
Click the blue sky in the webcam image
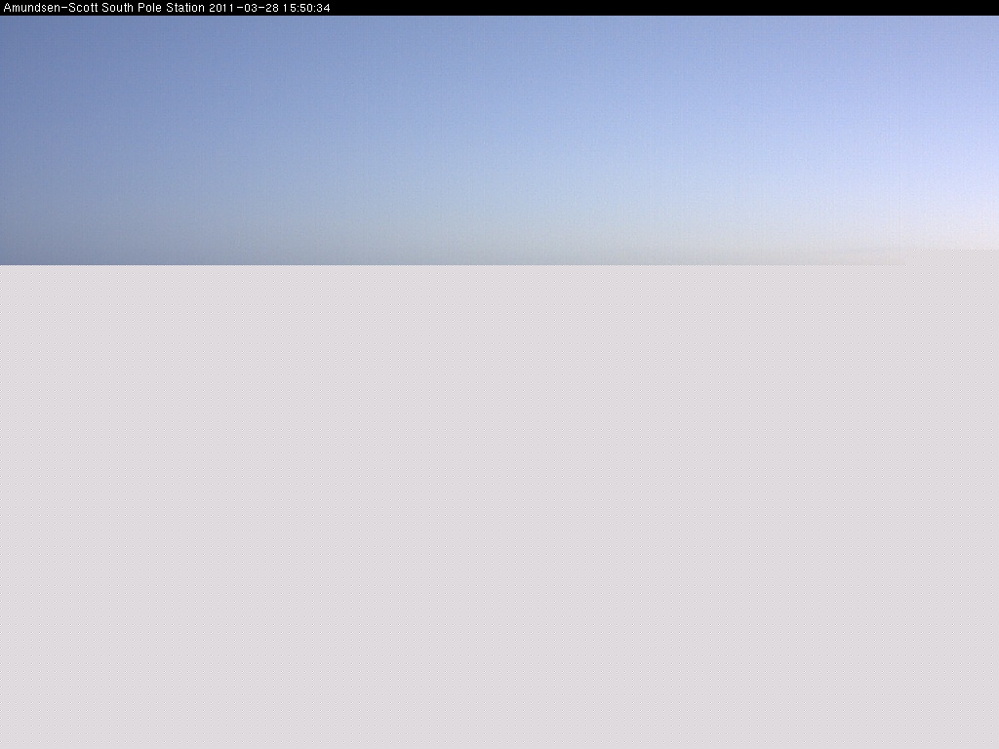coord(488,117)
